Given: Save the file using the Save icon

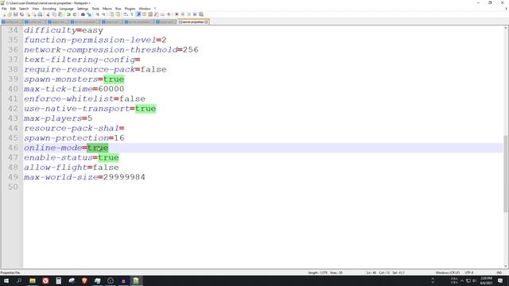Looking at the screenshot, I should [x=16, y=14].
